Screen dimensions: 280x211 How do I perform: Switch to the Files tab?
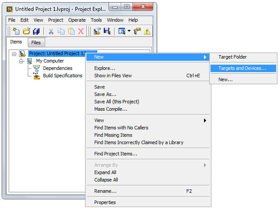point(37,43)
